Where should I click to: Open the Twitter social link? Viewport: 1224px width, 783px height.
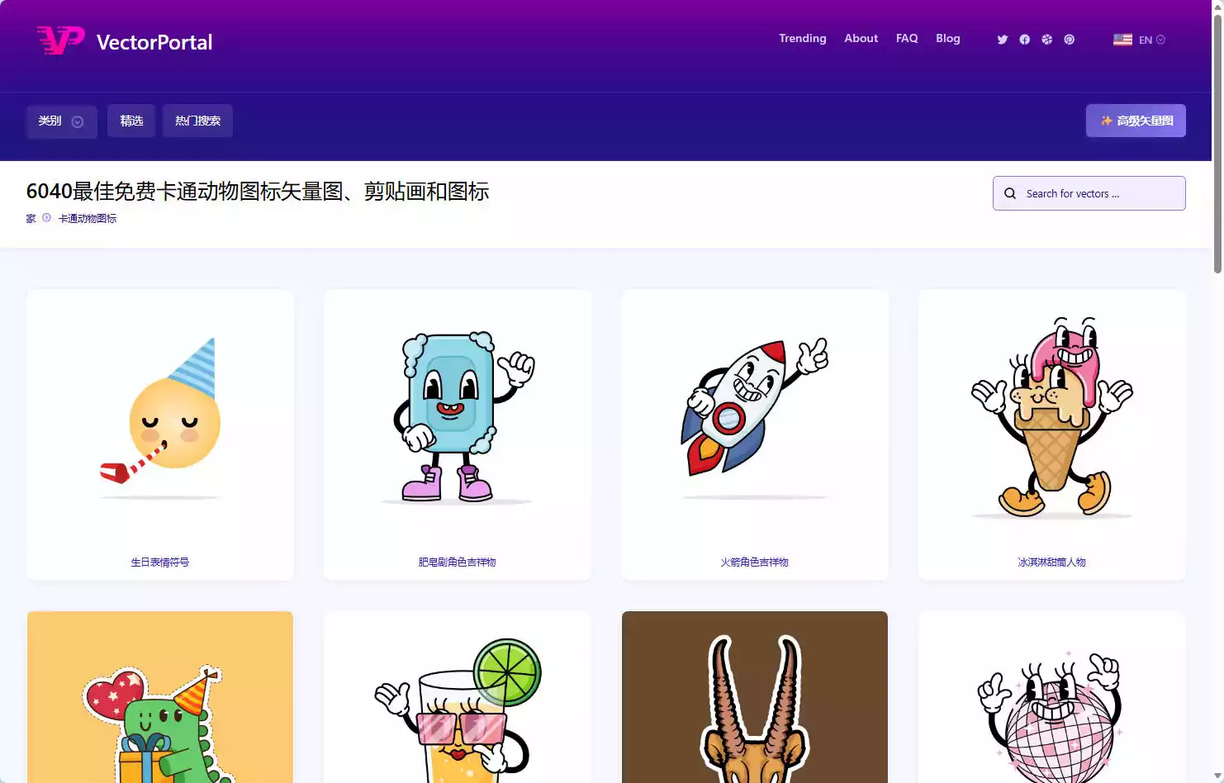[1003, 40]
